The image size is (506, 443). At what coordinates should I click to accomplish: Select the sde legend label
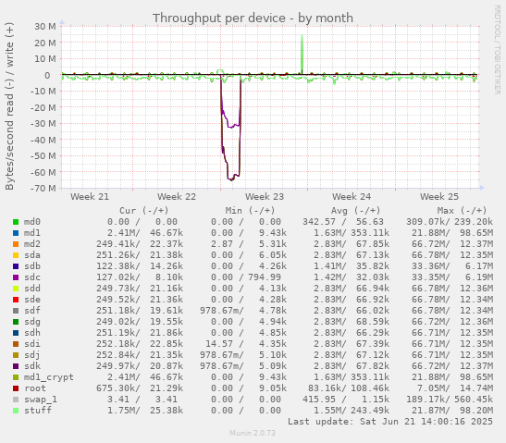tap(32, 300)
